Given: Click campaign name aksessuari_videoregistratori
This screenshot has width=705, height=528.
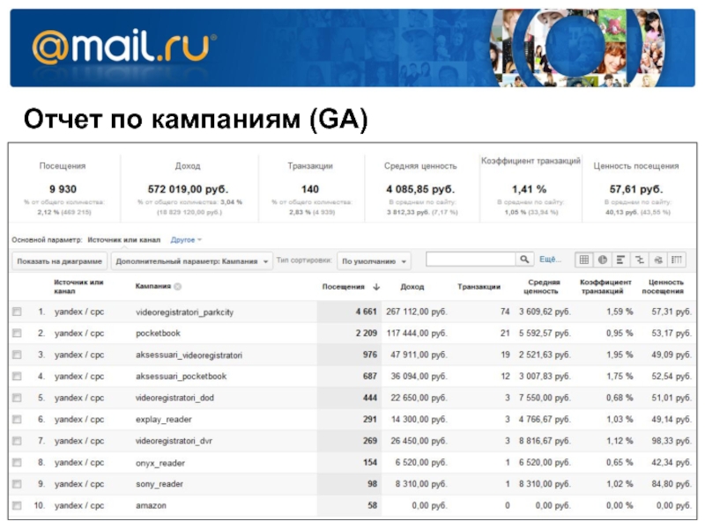Looking at the screenshot, I should coord(189,356).
